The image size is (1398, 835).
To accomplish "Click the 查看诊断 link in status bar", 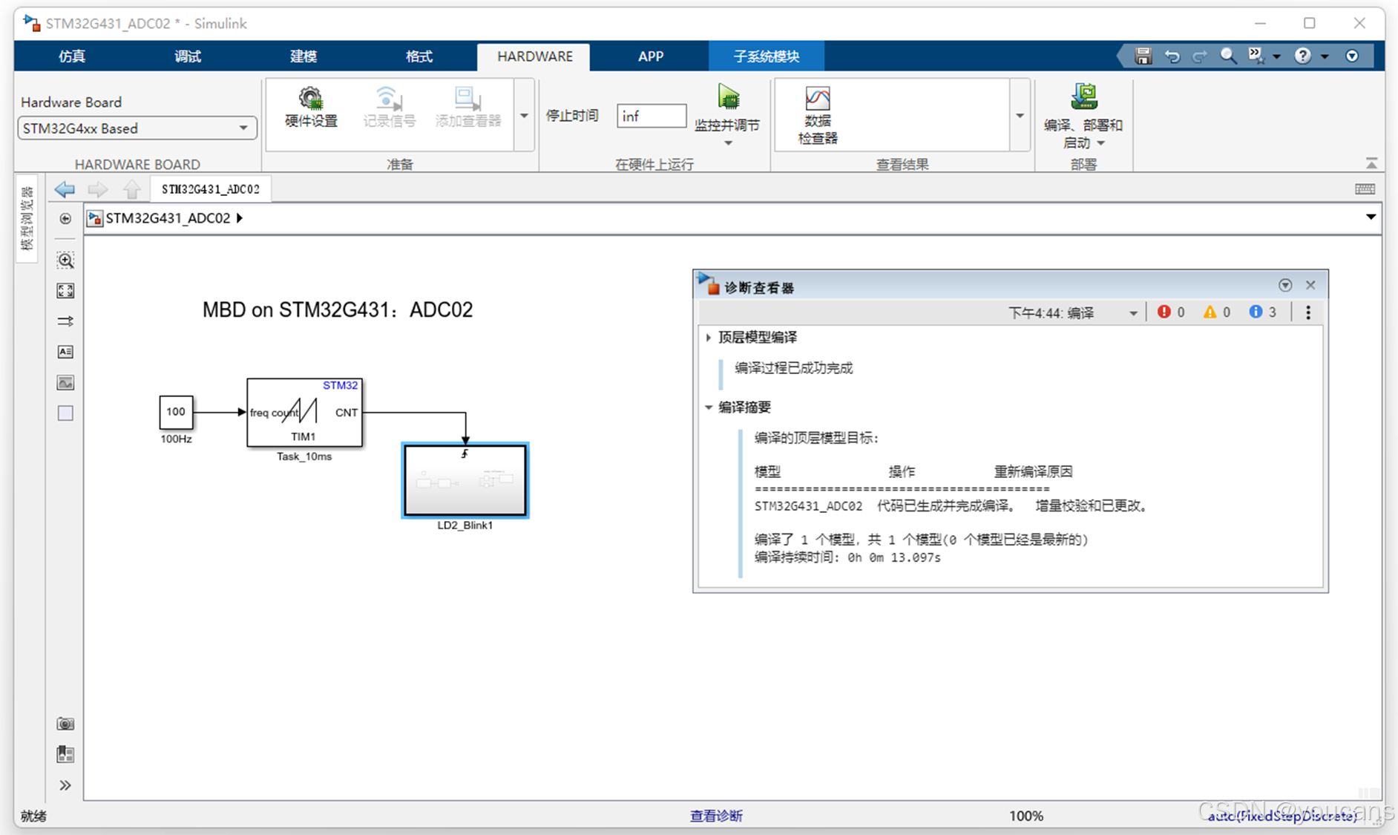I will [x=716, y=816].
